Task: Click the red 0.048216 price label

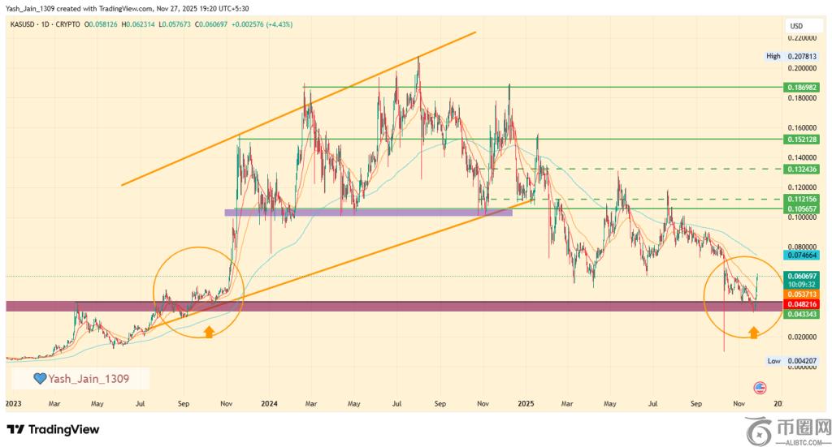Action: click(x=800, y=303)
